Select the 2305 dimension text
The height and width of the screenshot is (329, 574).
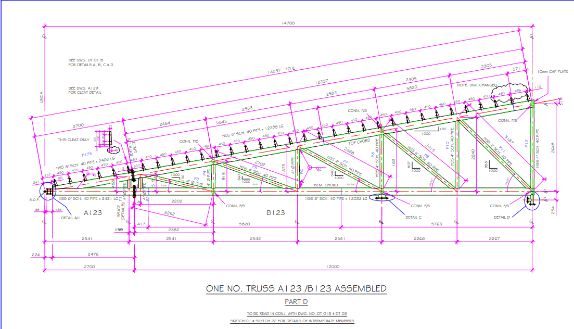tap(411, 80)
